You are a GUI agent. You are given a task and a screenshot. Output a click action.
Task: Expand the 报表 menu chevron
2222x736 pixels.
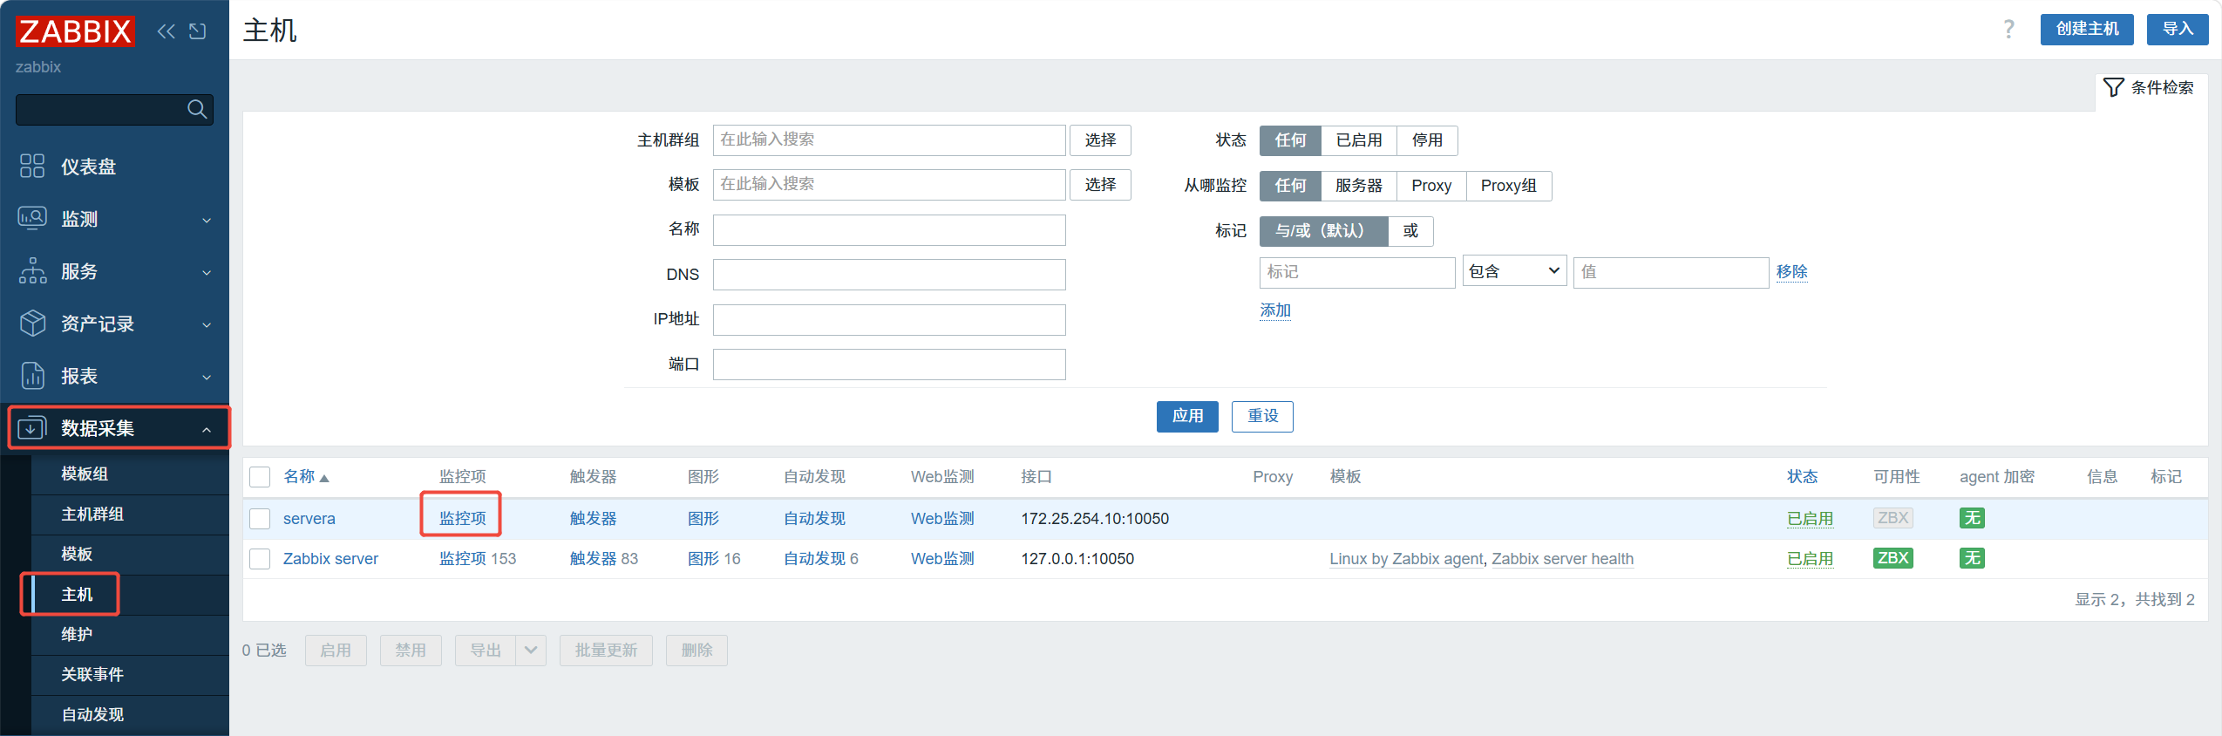[207, 377]
